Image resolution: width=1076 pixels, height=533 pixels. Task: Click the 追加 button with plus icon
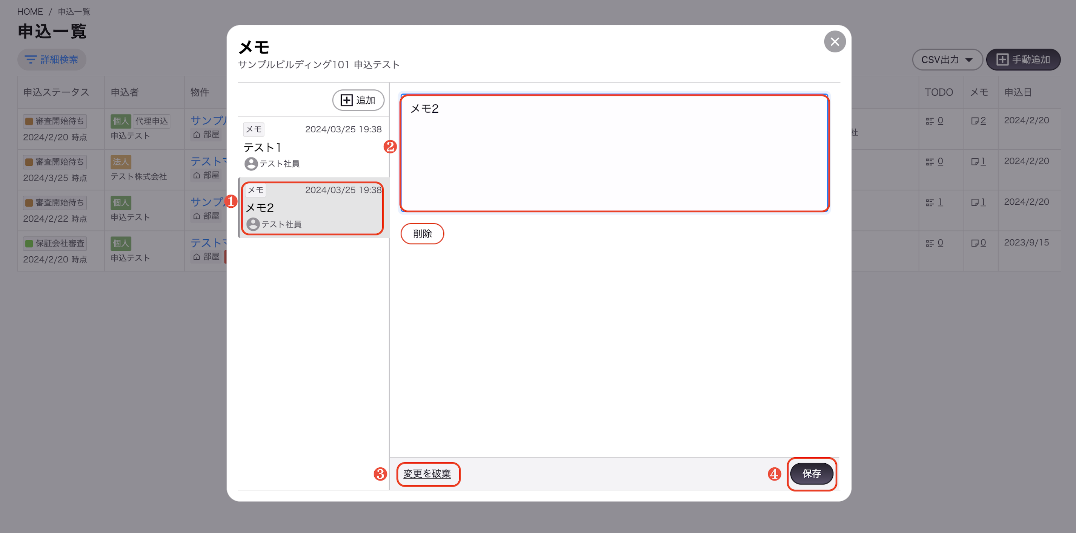click(x=358, y=100)
